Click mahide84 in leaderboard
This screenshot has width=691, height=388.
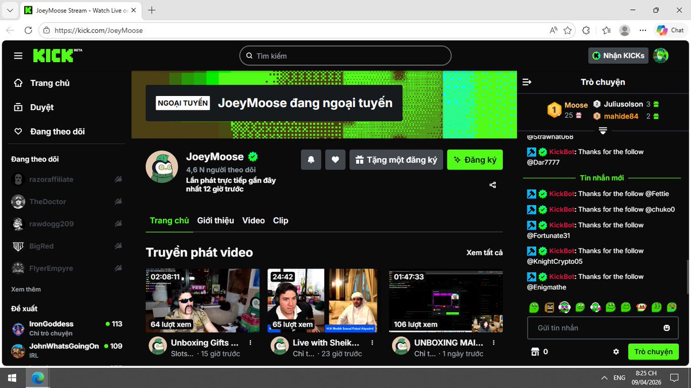(x=621, y=116)
